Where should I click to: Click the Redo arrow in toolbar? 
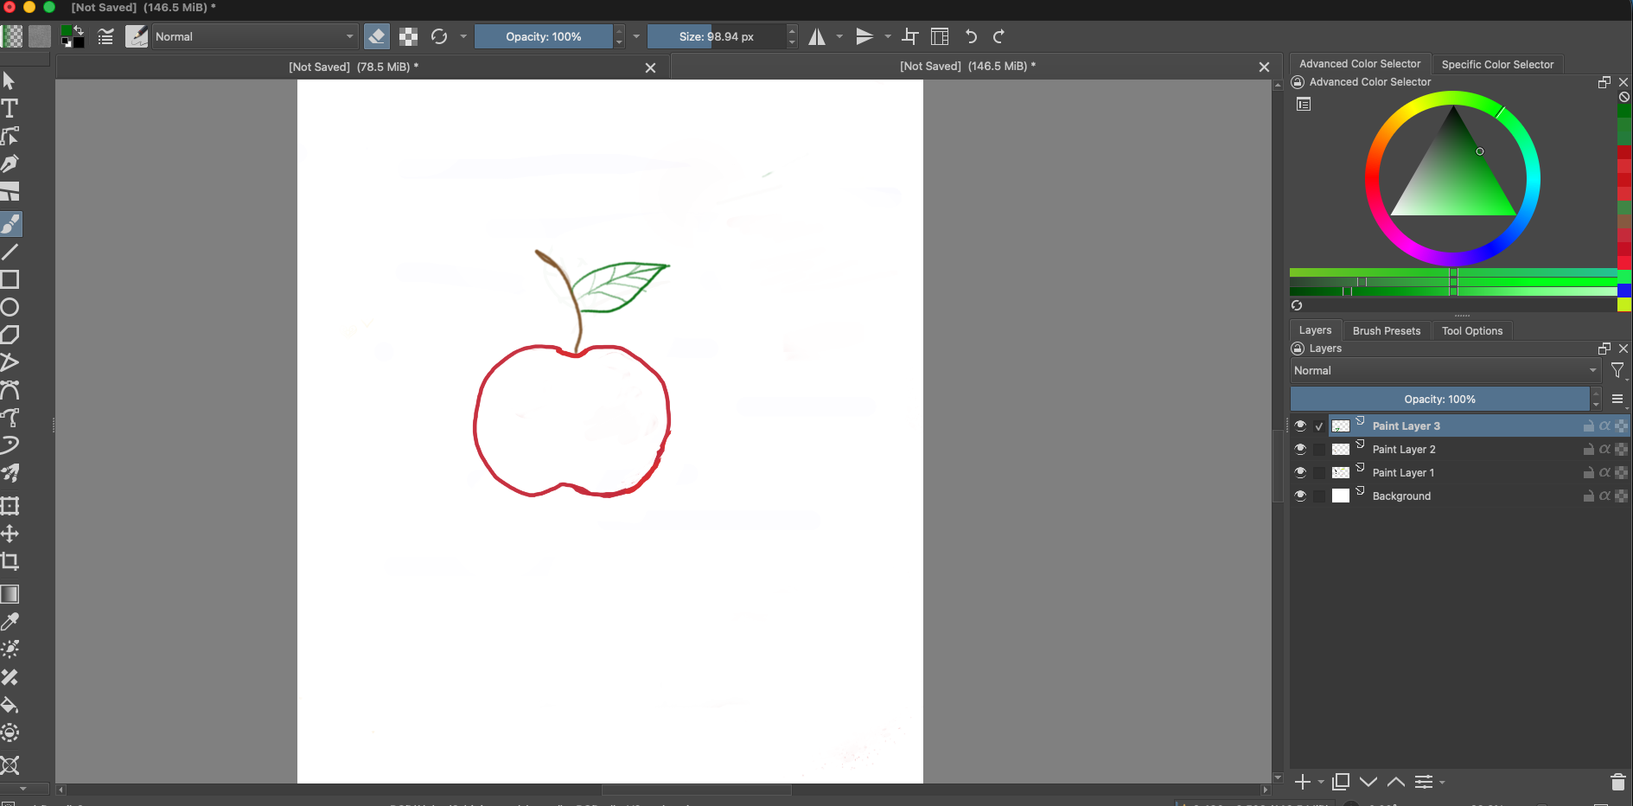coord(999,36)
